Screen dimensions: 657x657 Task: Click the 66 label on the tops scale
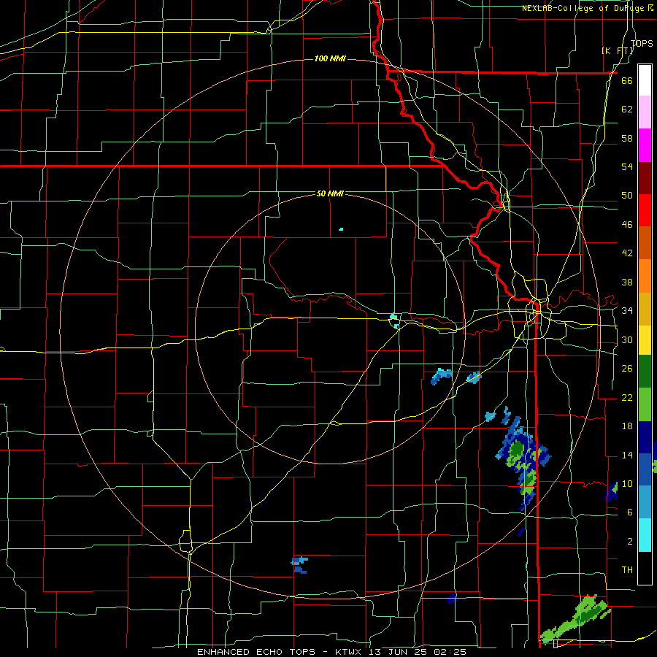coord(627,80)
